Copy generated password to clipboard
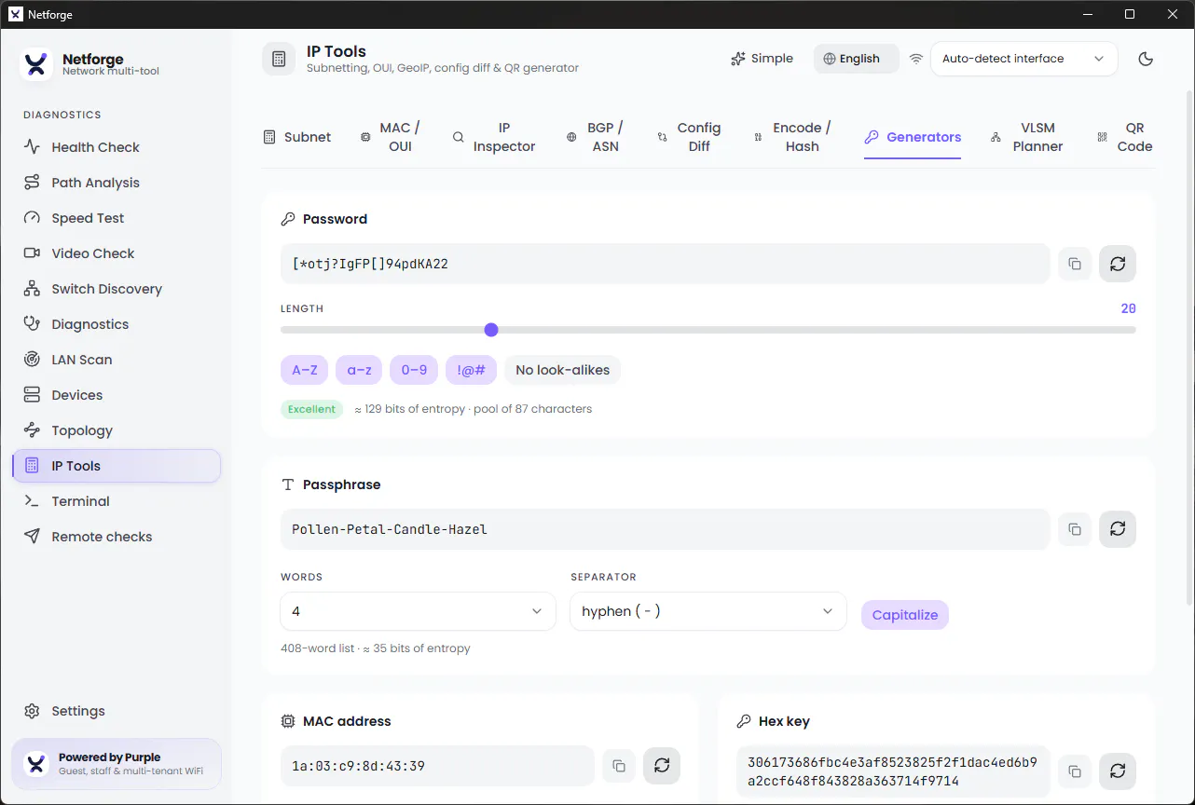 [1075, 264]
